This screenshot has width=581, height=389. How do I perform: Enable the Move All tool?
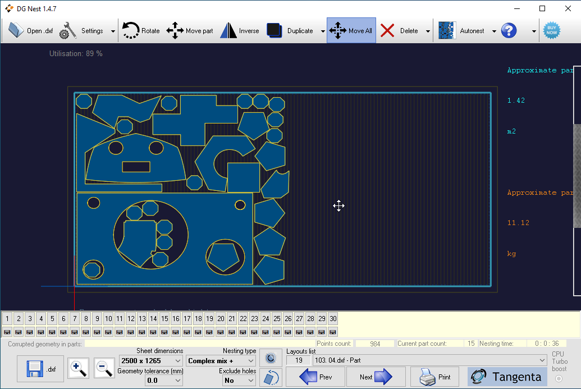pyautogui.click(x=351, y=30)
